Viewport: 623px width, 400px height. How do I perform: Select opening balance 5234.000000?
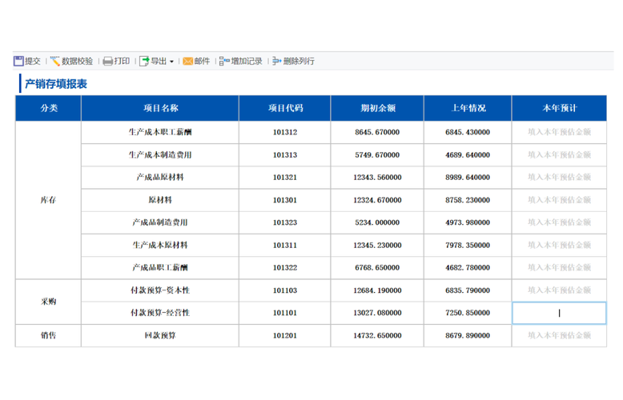pyautogui.click(x=377, y=222)
